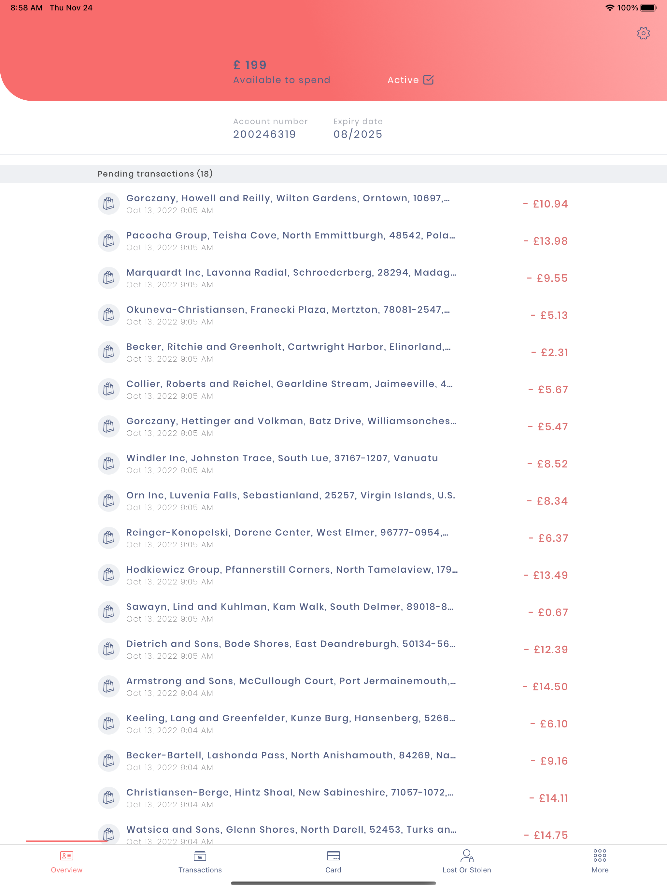The image size is (667, 890).
Task: Select the - £2.31 amount
Action: pos(549,352)
